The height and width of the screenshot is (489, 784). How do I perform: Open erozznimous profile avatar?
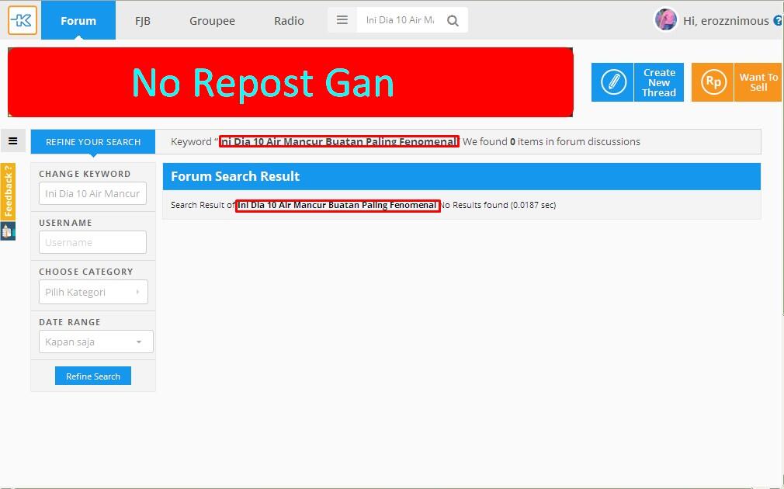[x=665, y=20]
